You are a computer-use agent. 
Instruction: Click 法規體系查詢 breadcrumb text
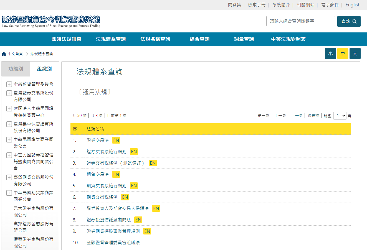click(42, 54)
